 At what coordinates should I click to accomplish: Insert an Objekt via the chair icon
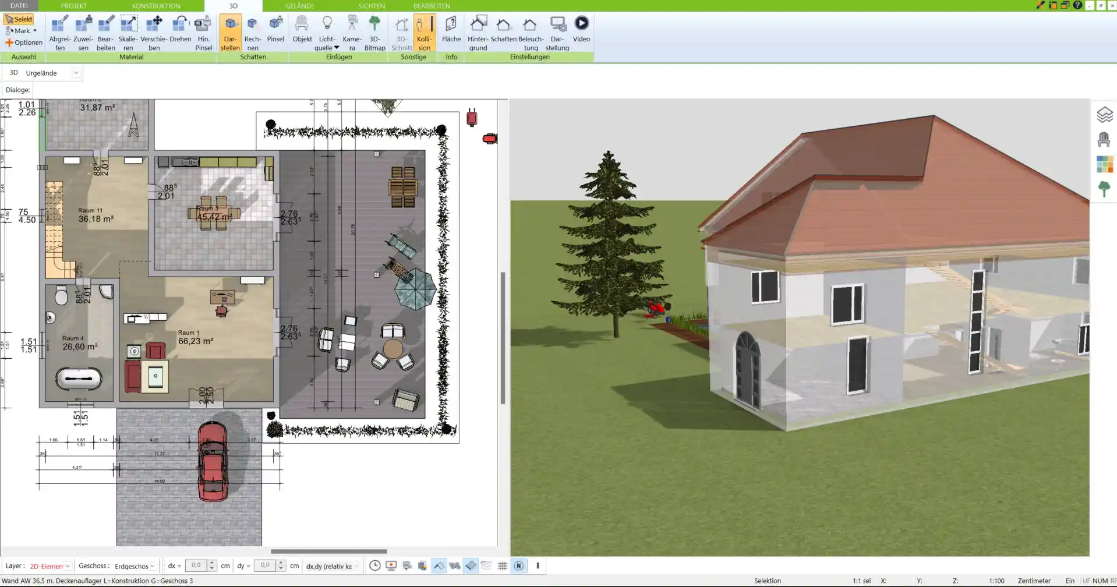click(x=302, y=29)
